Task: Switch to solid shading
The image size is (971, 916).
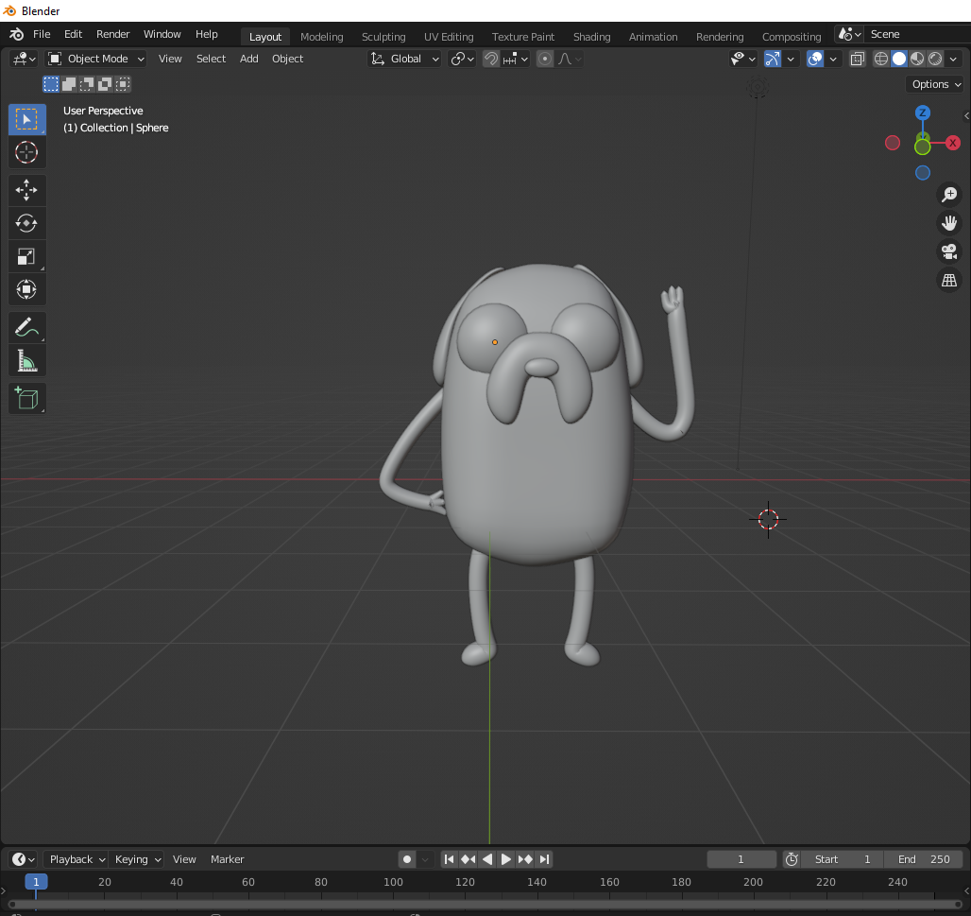Action: [x=899, y=59]
